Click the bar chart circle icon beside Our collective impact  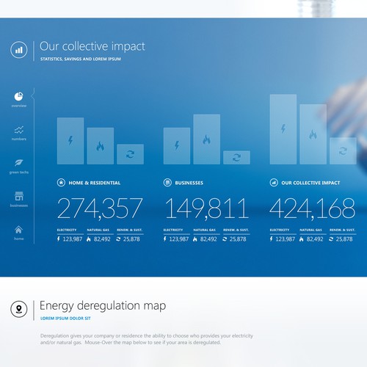click(x=19, y=50)
